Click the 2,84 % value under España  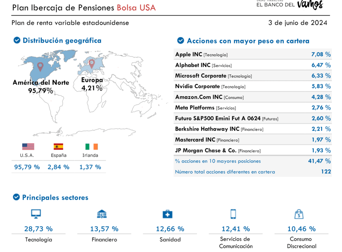[59, 167]
